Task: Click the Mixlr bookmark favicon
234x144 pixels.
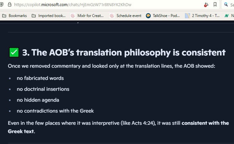Action: pos(73,16)
